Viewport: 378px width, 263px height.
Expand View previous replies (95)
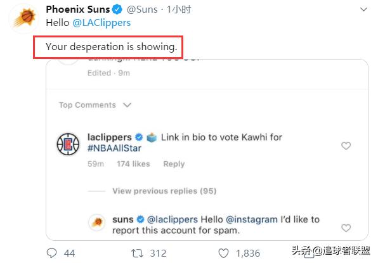coord(164,191)
